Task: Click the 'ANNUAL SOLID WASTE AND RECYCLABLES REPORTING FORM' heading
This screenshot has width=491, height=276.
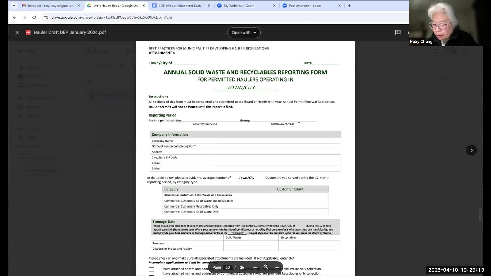Action: point(245,72)
